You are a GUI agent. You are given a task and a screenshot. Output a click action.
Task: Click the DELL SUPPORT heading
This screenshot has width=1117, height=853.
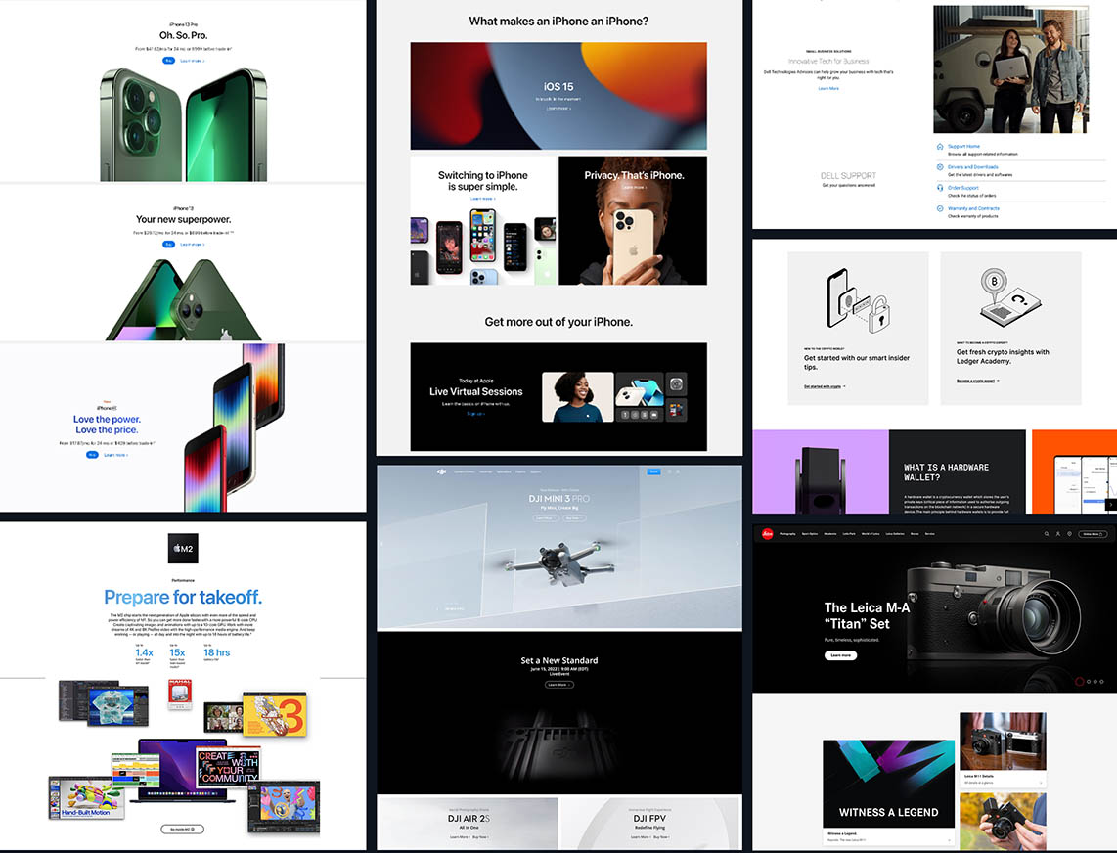pos(848,175)
